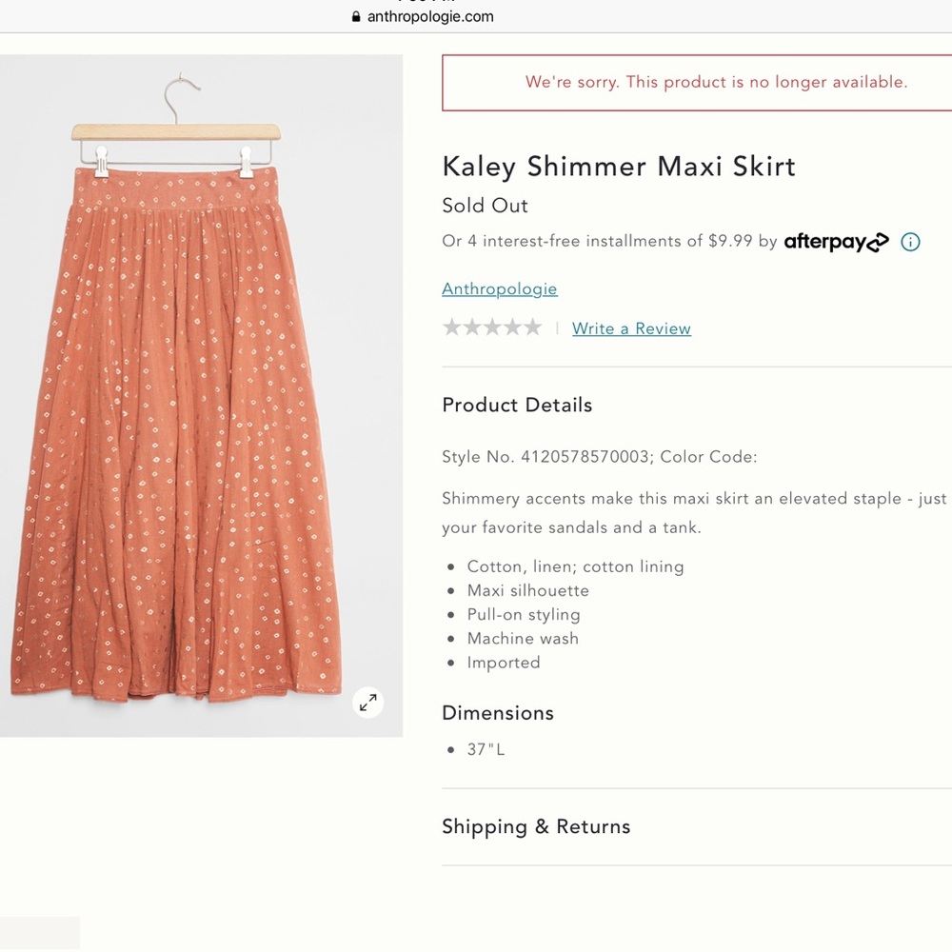Screen dimensions: 952x952
Task: Click Write a Review
Action: [x=631, y=327]
